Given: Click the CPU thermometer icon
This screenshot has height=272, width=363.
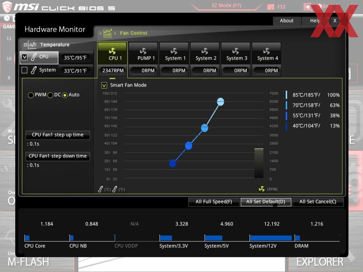Looking at the screenshot, I should coord(34,57).
